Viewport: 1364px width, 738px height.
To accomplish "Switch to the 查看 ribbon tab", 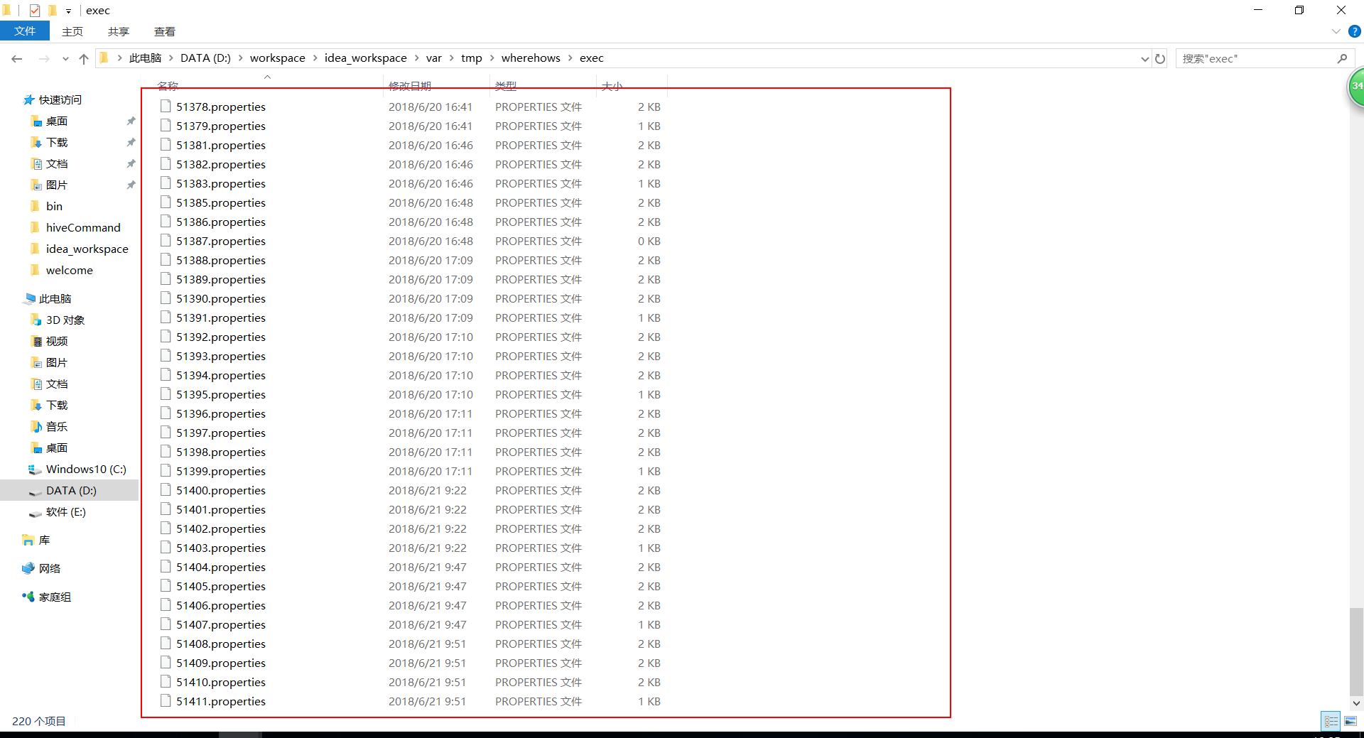I will coord(164,31).
